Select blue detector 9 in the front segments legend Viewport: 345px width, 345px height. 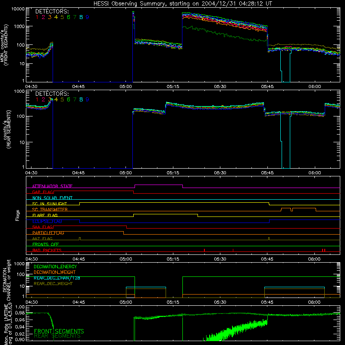click(x=88, y=17)
